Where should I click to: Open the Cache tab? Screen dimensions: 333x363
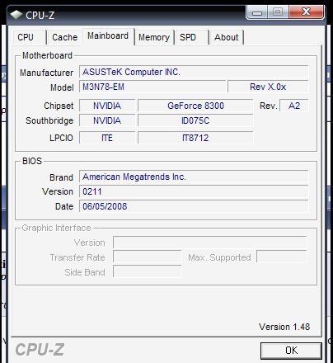64,37
